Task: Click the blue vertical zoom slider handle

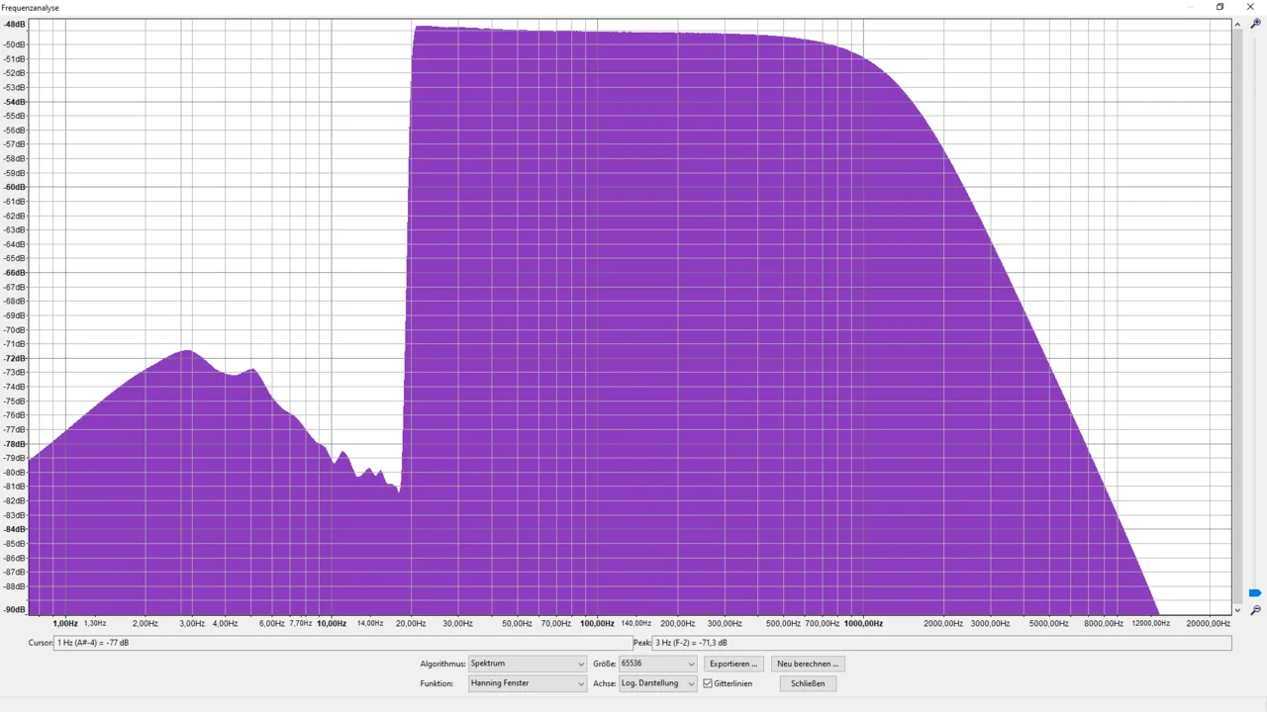Action: coord(1255,593)
